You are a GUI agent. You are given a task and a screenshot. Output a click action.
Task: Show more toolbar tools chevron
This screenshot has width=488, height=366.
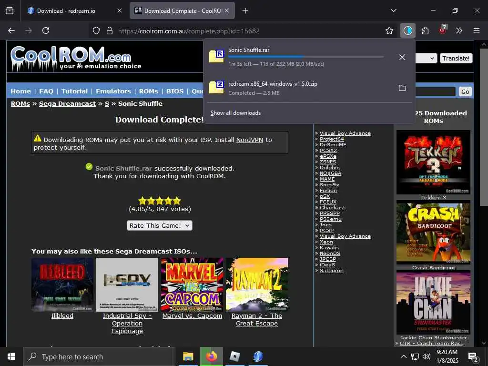459,30
